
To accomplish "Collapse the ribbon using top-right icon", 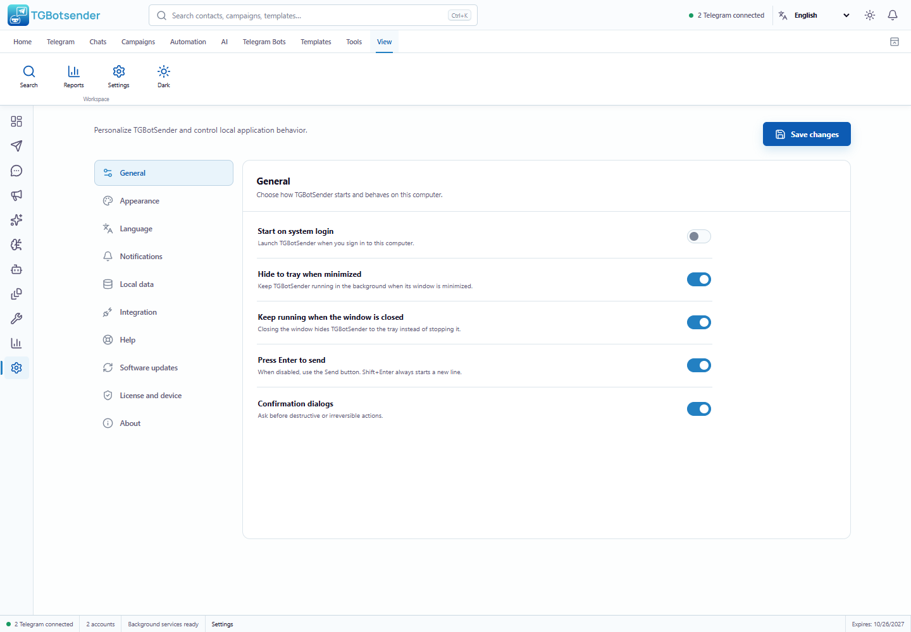I will (895, 42).
